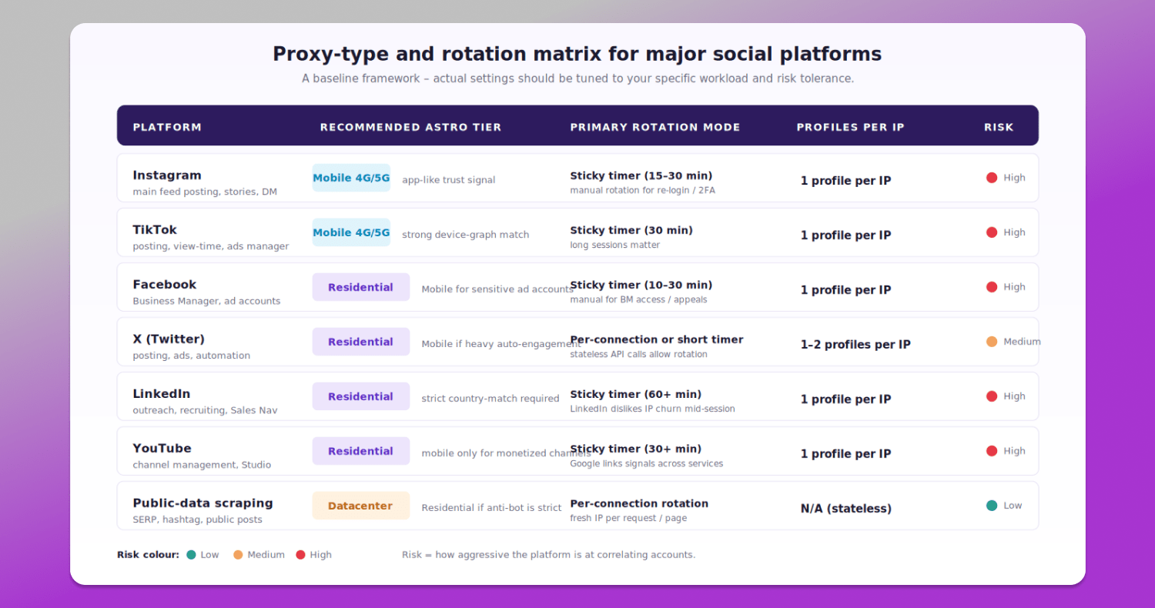Image resolution: width=1155 pixels, height=608 pixels.
Task: Click 'LinkedIn dislikes IP churn mid-session' text
Action: click(x=652, y=409)
